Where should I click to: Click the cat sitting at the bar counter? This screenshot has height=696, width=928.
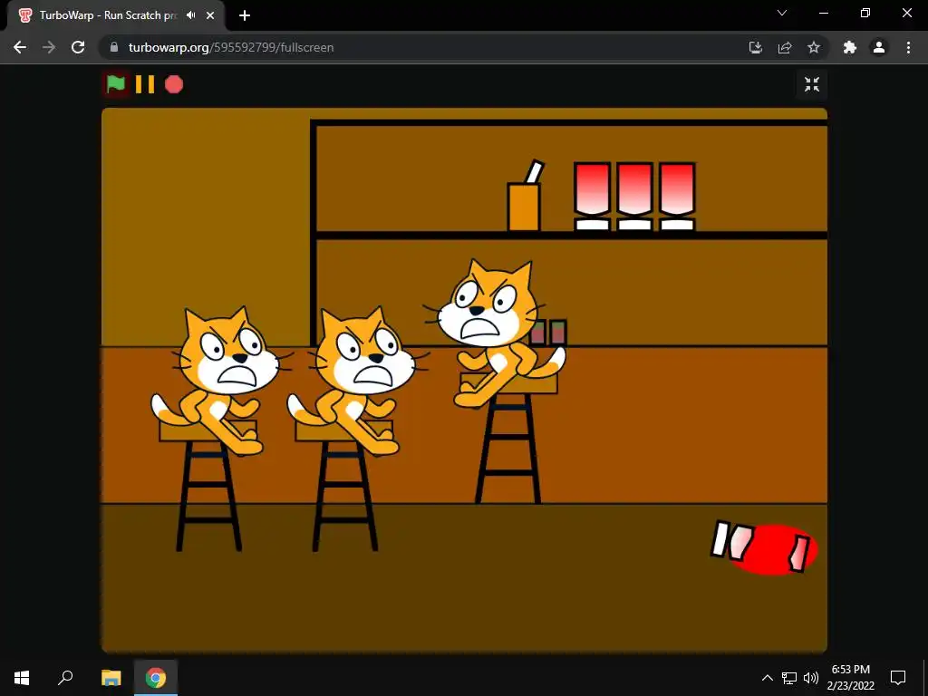[493, 334]
